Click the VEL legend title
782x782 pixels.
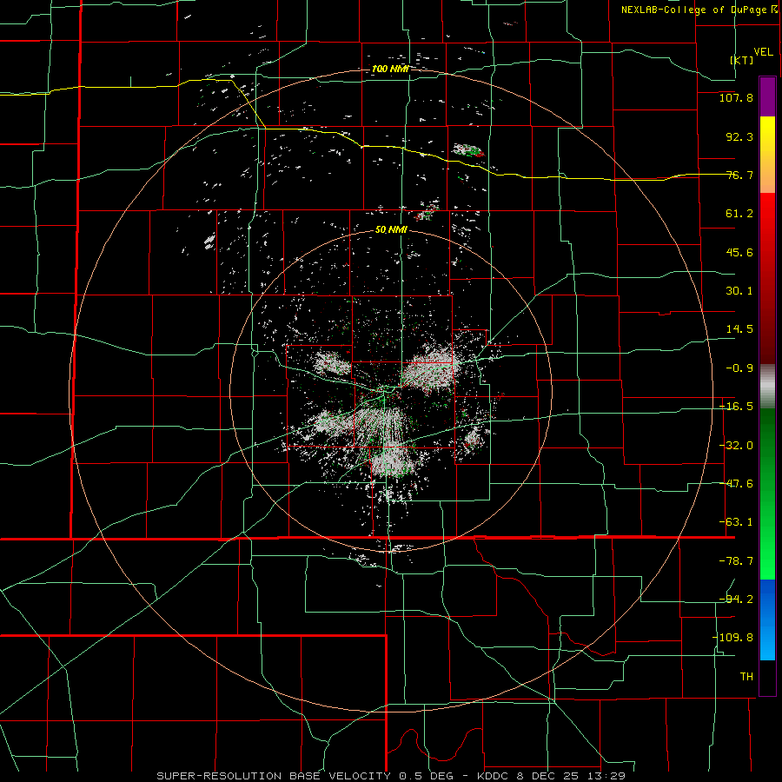click(763, 52)
